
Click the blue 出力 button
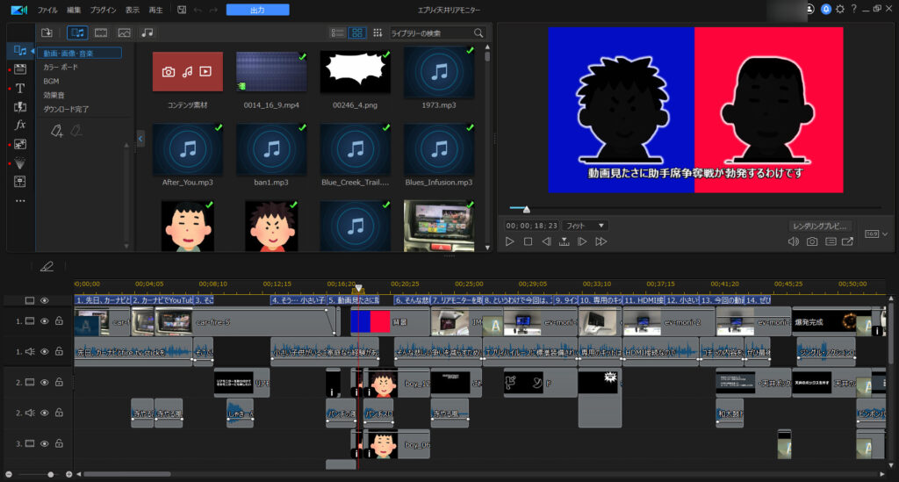coord(257,10)
